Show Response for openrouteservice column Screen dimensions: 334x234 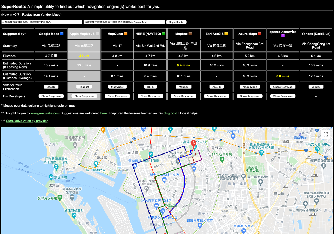(x=283, y=96)
